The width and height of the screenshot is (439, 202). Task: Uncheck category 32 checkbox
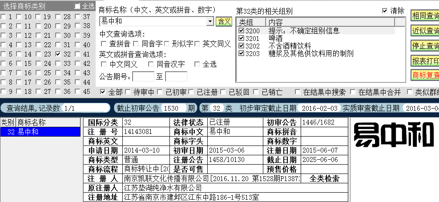point(58,54)
